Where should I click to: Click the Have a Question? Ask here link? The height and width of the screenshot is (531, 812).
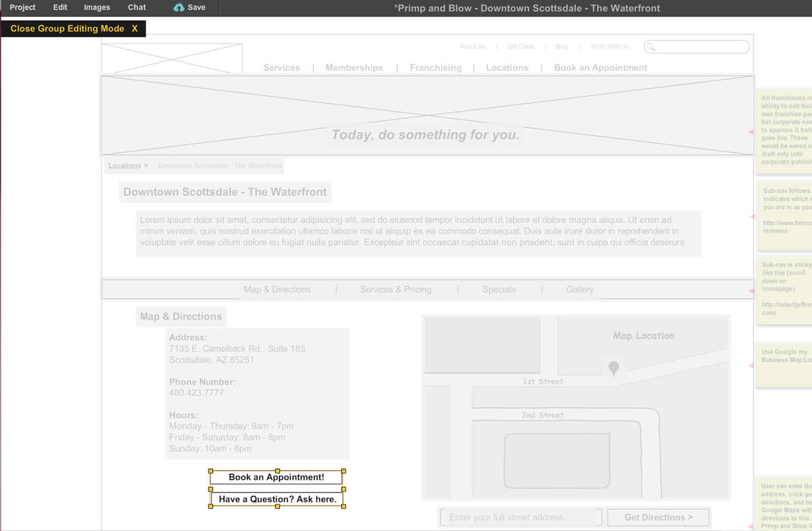tap(276, 499)
